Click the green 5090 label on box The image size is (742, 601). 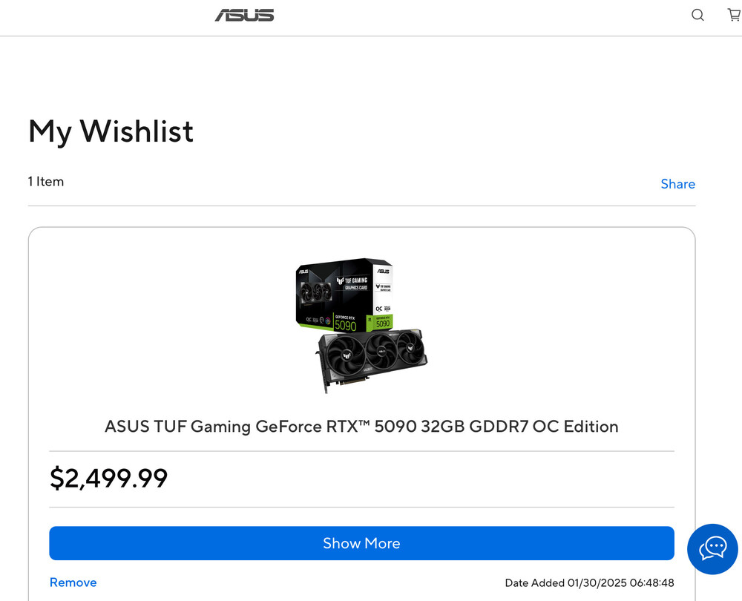pos(345,325)
